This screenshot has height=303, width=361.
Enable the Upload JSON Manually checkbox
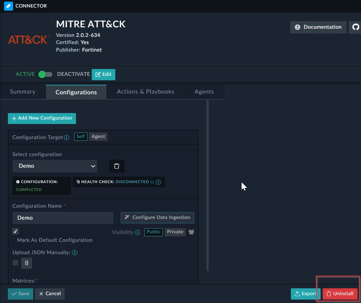click(15, 263)
